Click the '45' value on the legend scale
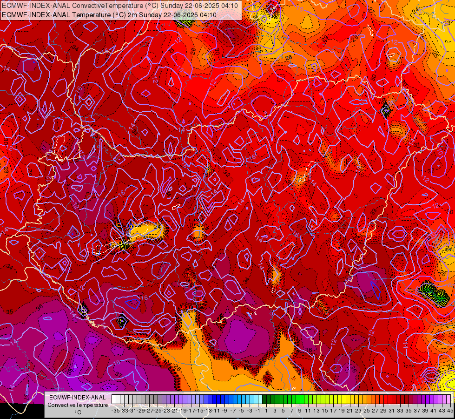 pos(450,411)
